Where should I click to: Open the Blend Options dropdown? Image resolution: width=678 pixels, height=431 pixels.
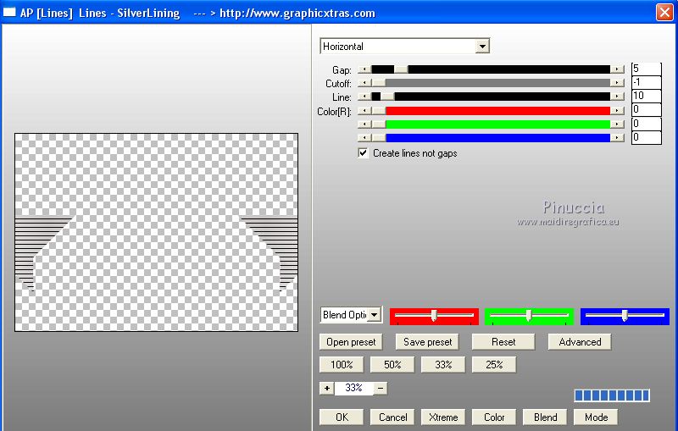pyautogui.click(x=351, y=315)
